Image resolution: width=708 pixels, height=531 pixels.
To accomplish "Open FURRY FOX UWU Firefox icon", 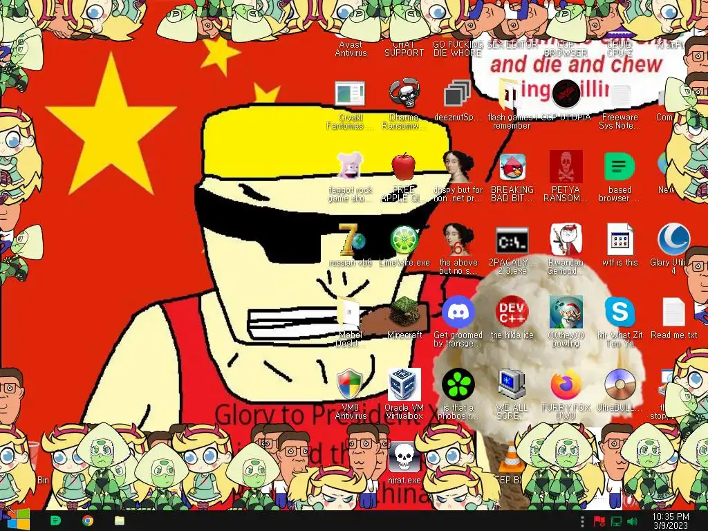I will [x=566, y=384].
